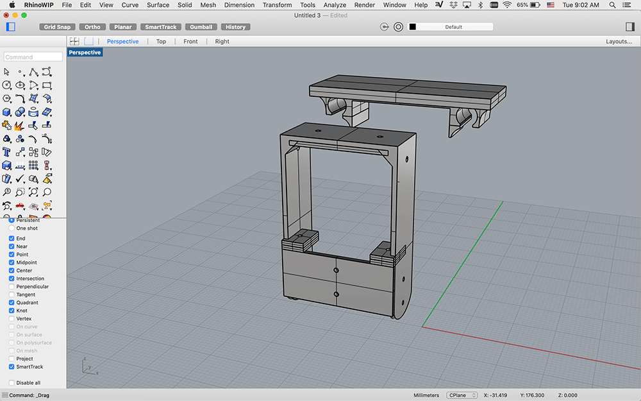Activate the Explode tool icon
Screen dimensions: 641x401
click(20, 126)
